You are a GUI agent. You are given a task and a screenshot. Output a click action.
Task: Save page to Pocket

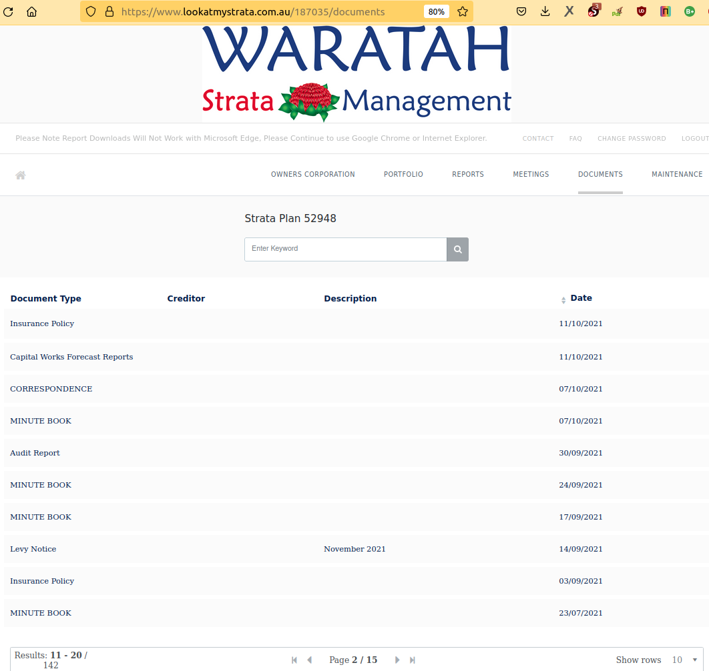tap(522, 11)
